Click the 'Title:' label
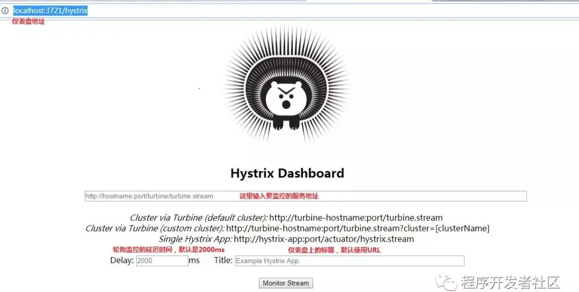Image resolution: width=579 pixels, height=292 pixels. click(224, 260)
